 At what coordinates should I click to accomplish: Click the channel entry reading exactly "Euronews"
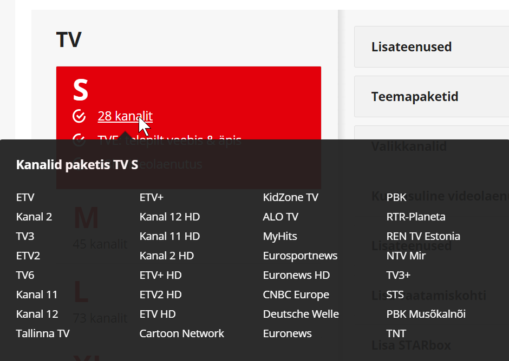point(288,333)
